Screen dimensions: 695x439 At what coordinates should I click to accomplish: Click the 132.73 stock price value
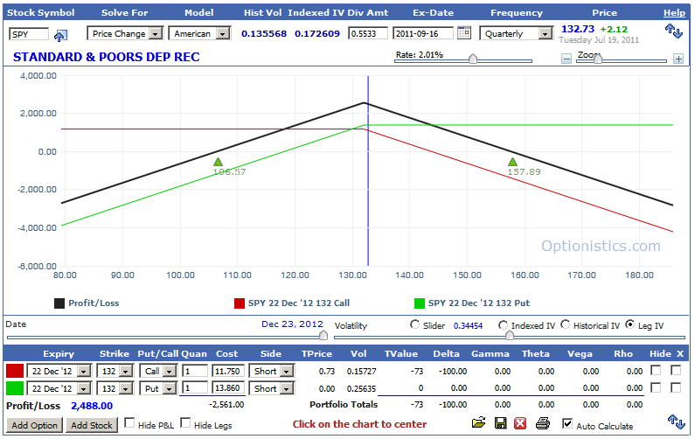click(578, 29)
